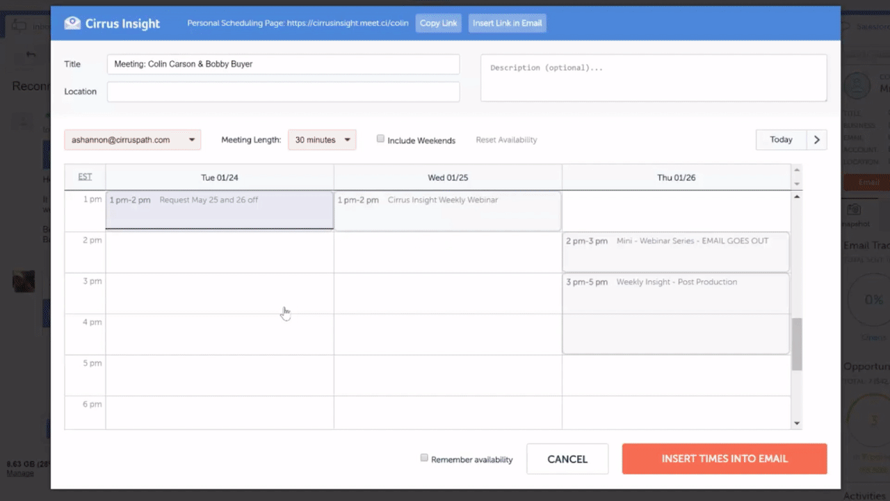Click calendar header scroll-up arrow
This screenshot has width=890, height=501.
pos(797,170)
